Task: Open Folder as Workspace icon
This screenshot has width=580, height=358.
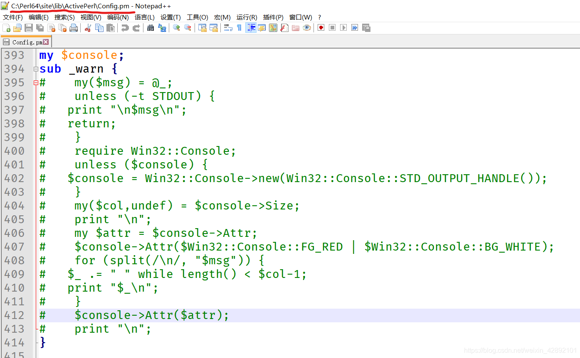Action: (296, 28)
